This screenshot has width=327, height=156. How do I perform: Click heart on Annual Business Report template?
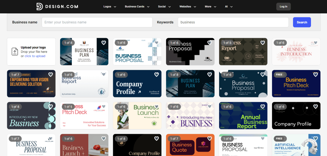(263, 107)
